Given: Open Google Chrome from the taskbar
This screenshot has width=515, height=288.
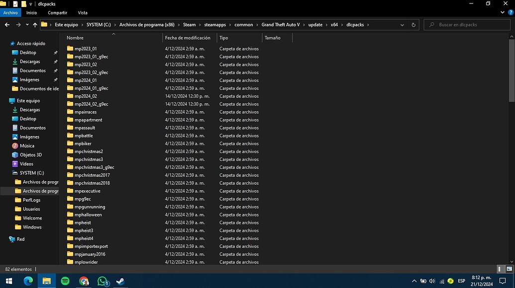Looking at the screenshot, I should (84, 282).
